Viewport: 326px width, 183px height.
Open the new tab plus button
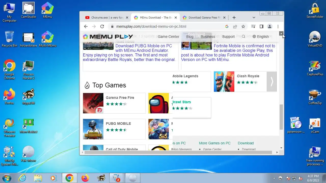(x=234, y=18)
